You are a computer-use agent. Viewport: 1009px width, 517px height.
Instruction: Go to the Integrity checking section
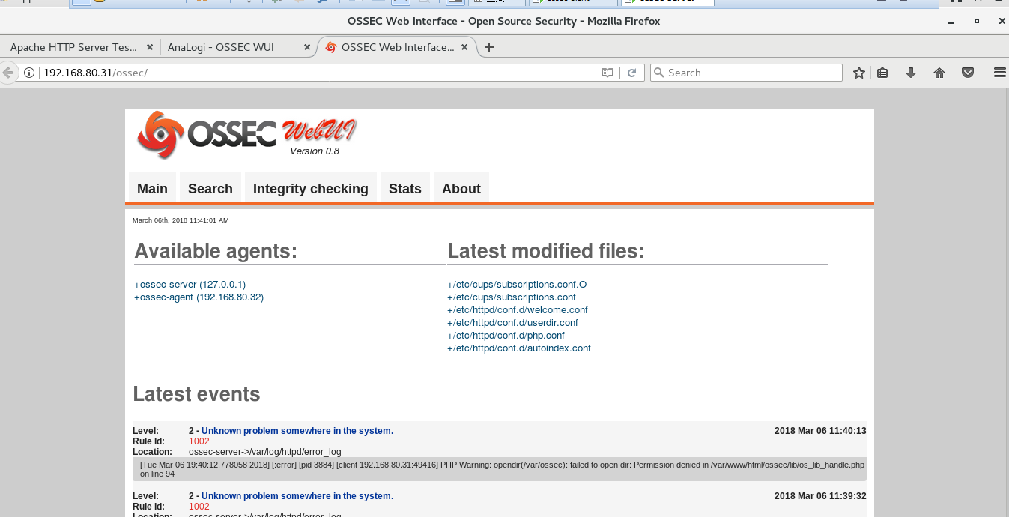point(311,188)
